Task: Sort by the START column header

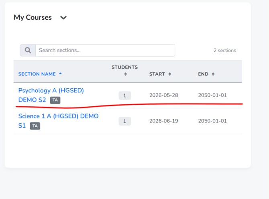Action: [157, 74]
